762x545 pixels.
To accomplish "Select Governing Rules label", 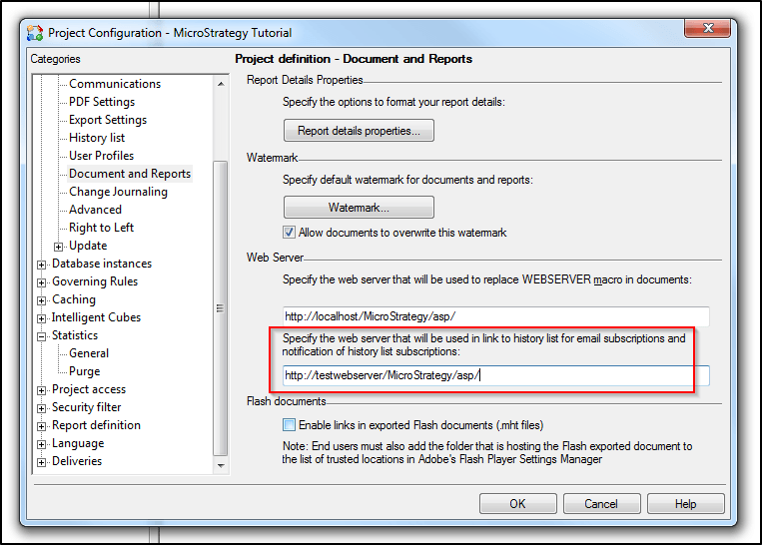I will pos(95,281).
